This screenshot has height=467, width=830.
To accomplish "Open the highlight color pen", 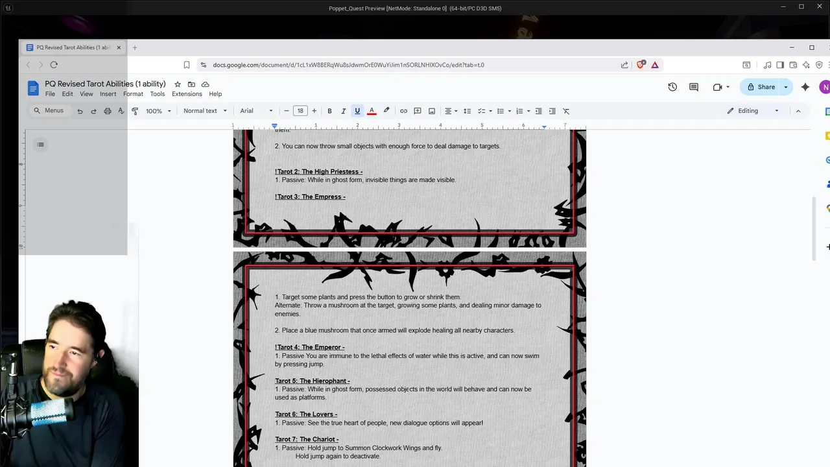I will [386, 111].
